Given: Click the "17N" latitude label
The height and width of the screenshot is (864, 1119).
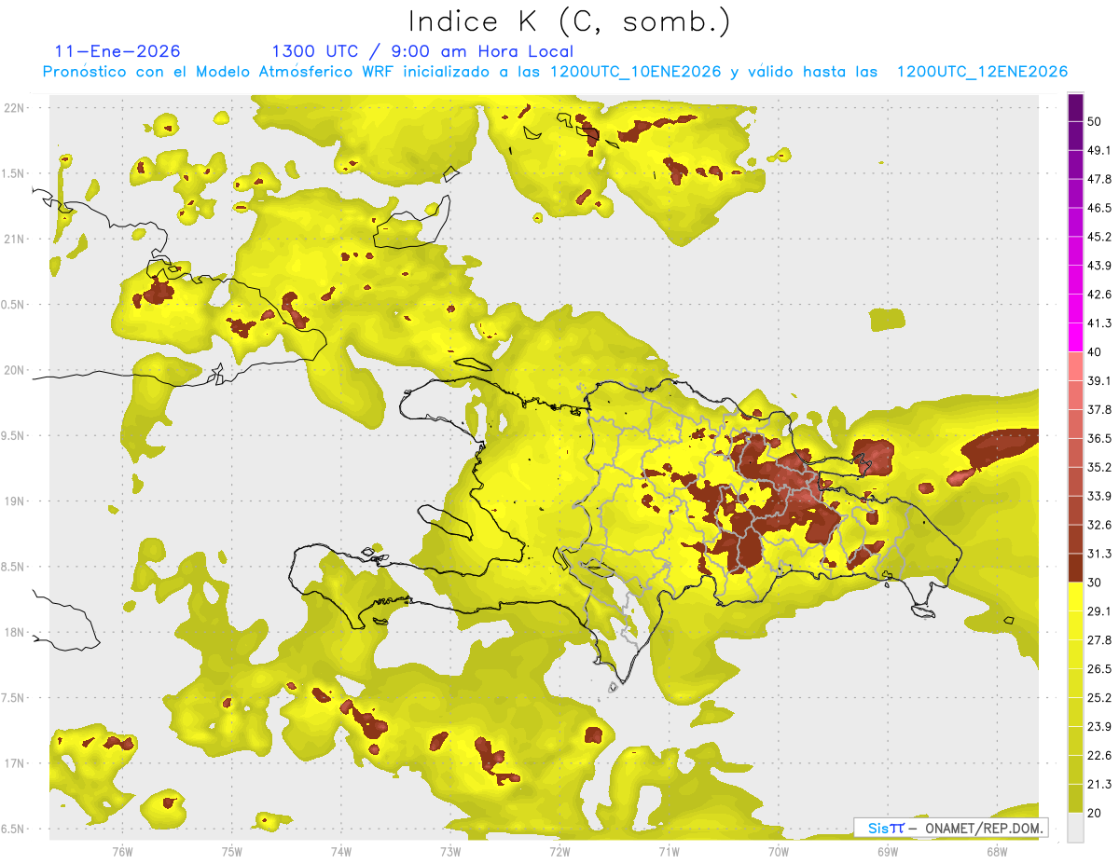Looking at the screenshot, I should 14,763.
